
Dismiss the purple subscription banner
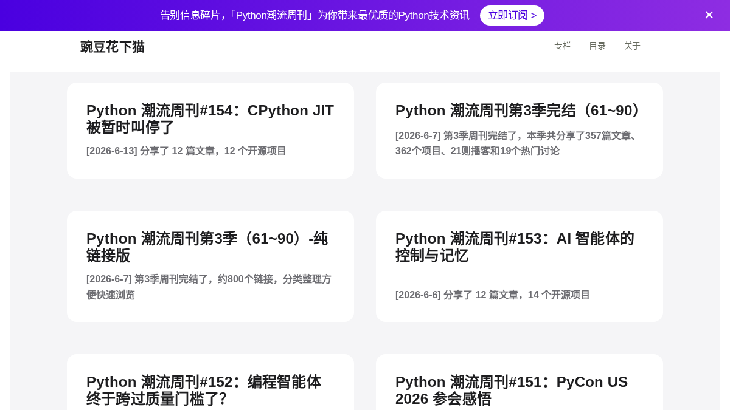coord(709,15)
